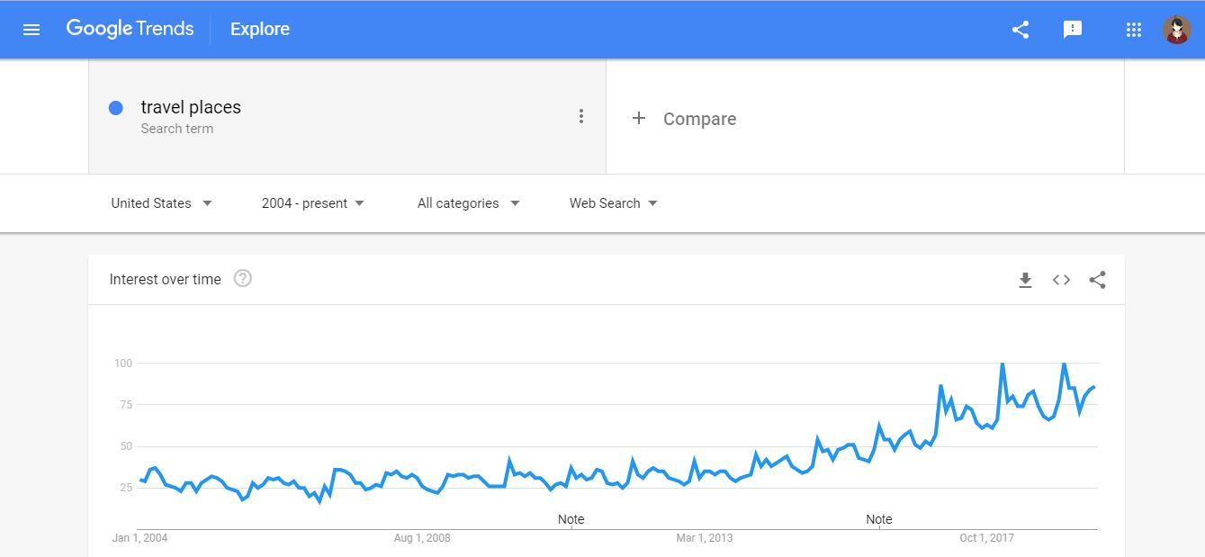Click the share icon in header
This screenshot has width=1205, height=557.
pyautogui.click(x=1021, y=30)
